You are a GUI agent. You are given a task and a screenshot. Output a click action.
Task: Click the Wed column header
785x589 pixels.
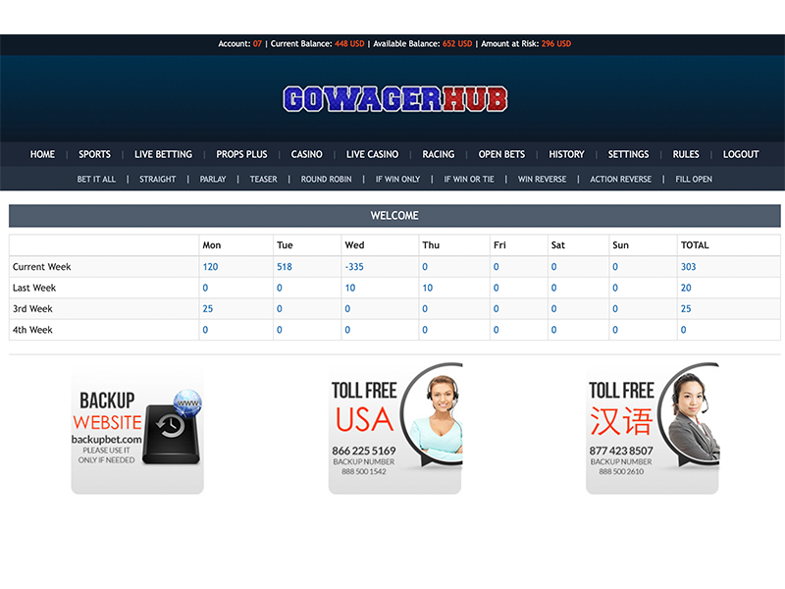[354, 244]
